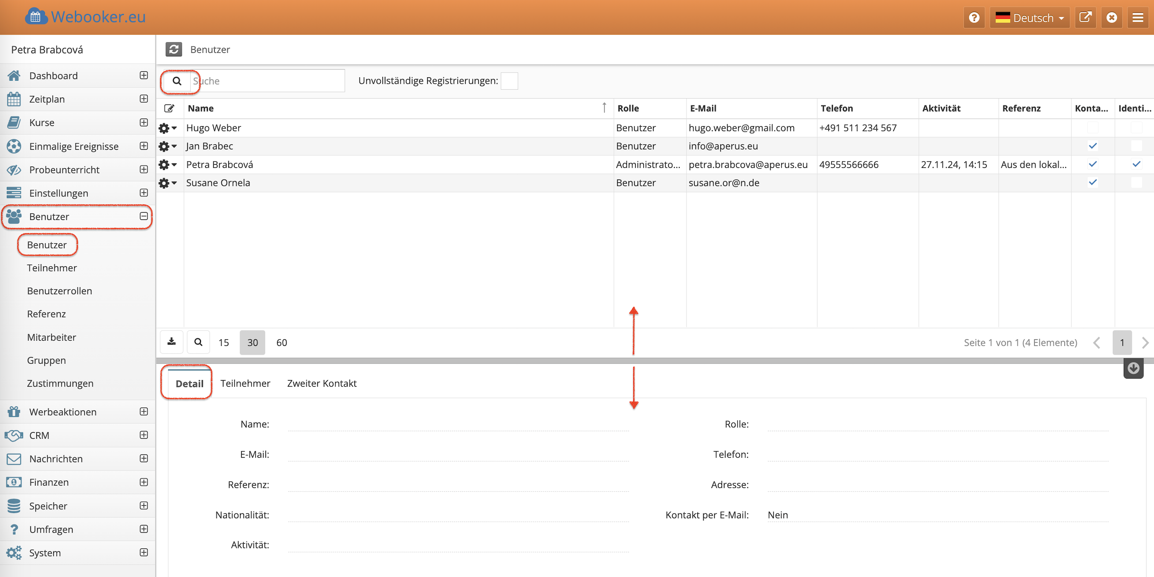Open the Deutsch language dropdown
Viewport: 1154px width, 577px height.
coord(1029,17)
